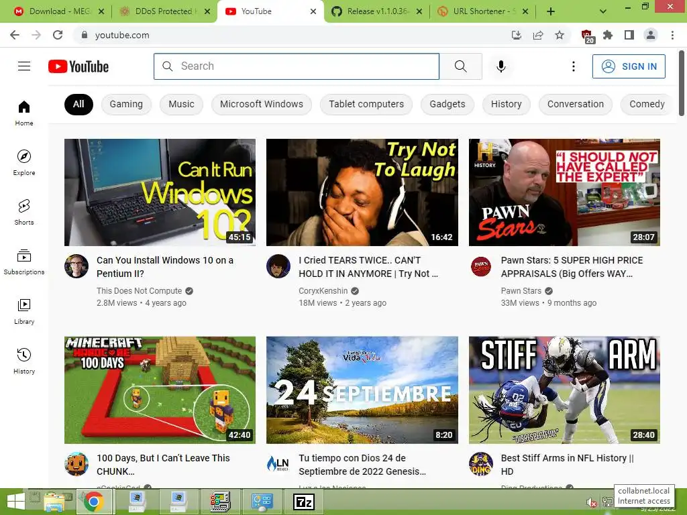
Task: Select the History filter chip
Action: click(x=507, y=104)
